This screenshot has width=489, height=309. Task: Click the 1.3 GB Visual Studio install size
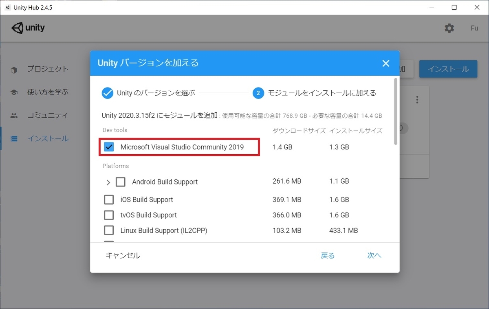tap(339, 147)
